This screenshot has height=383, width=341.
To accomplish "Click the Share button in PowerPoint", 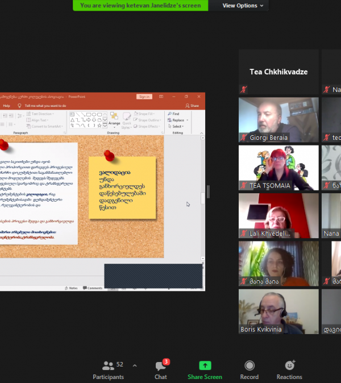I will [192, 106].
